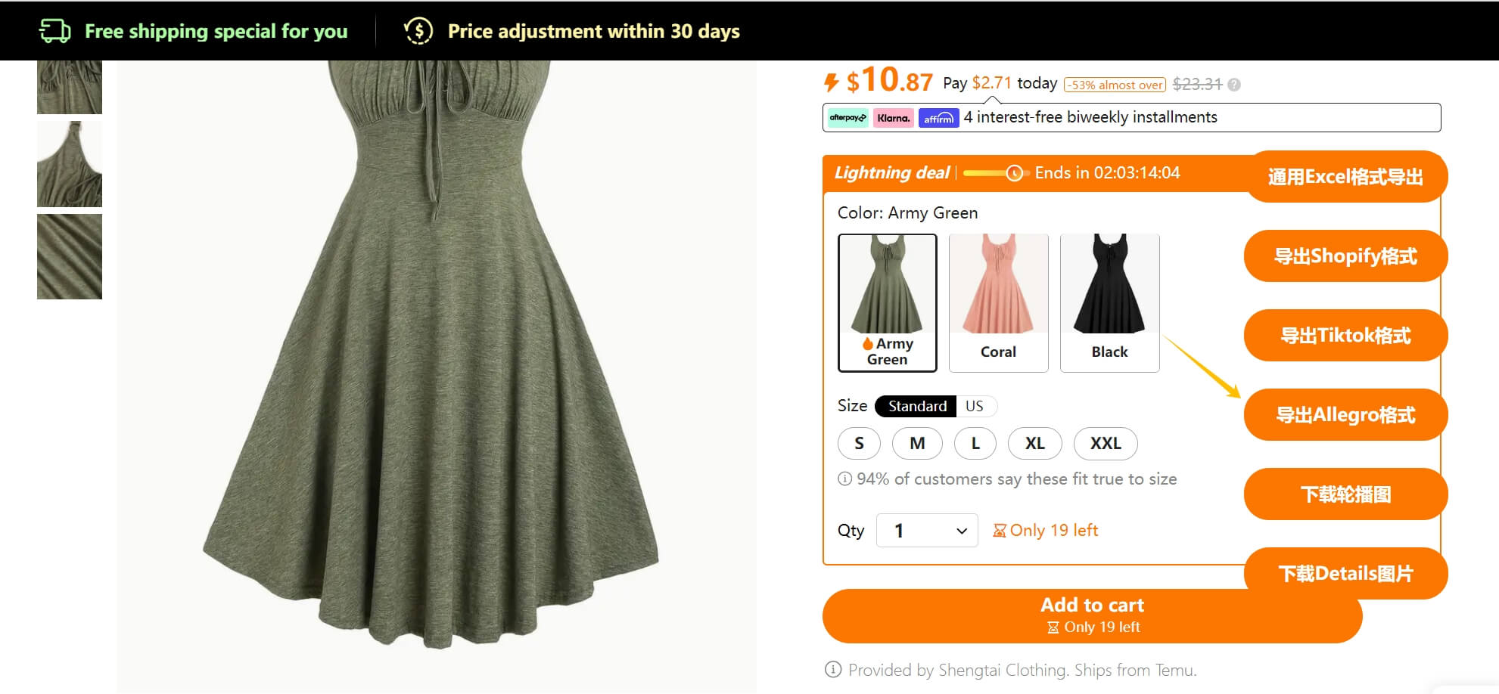Select the Black color swatch

(1109, 302)
